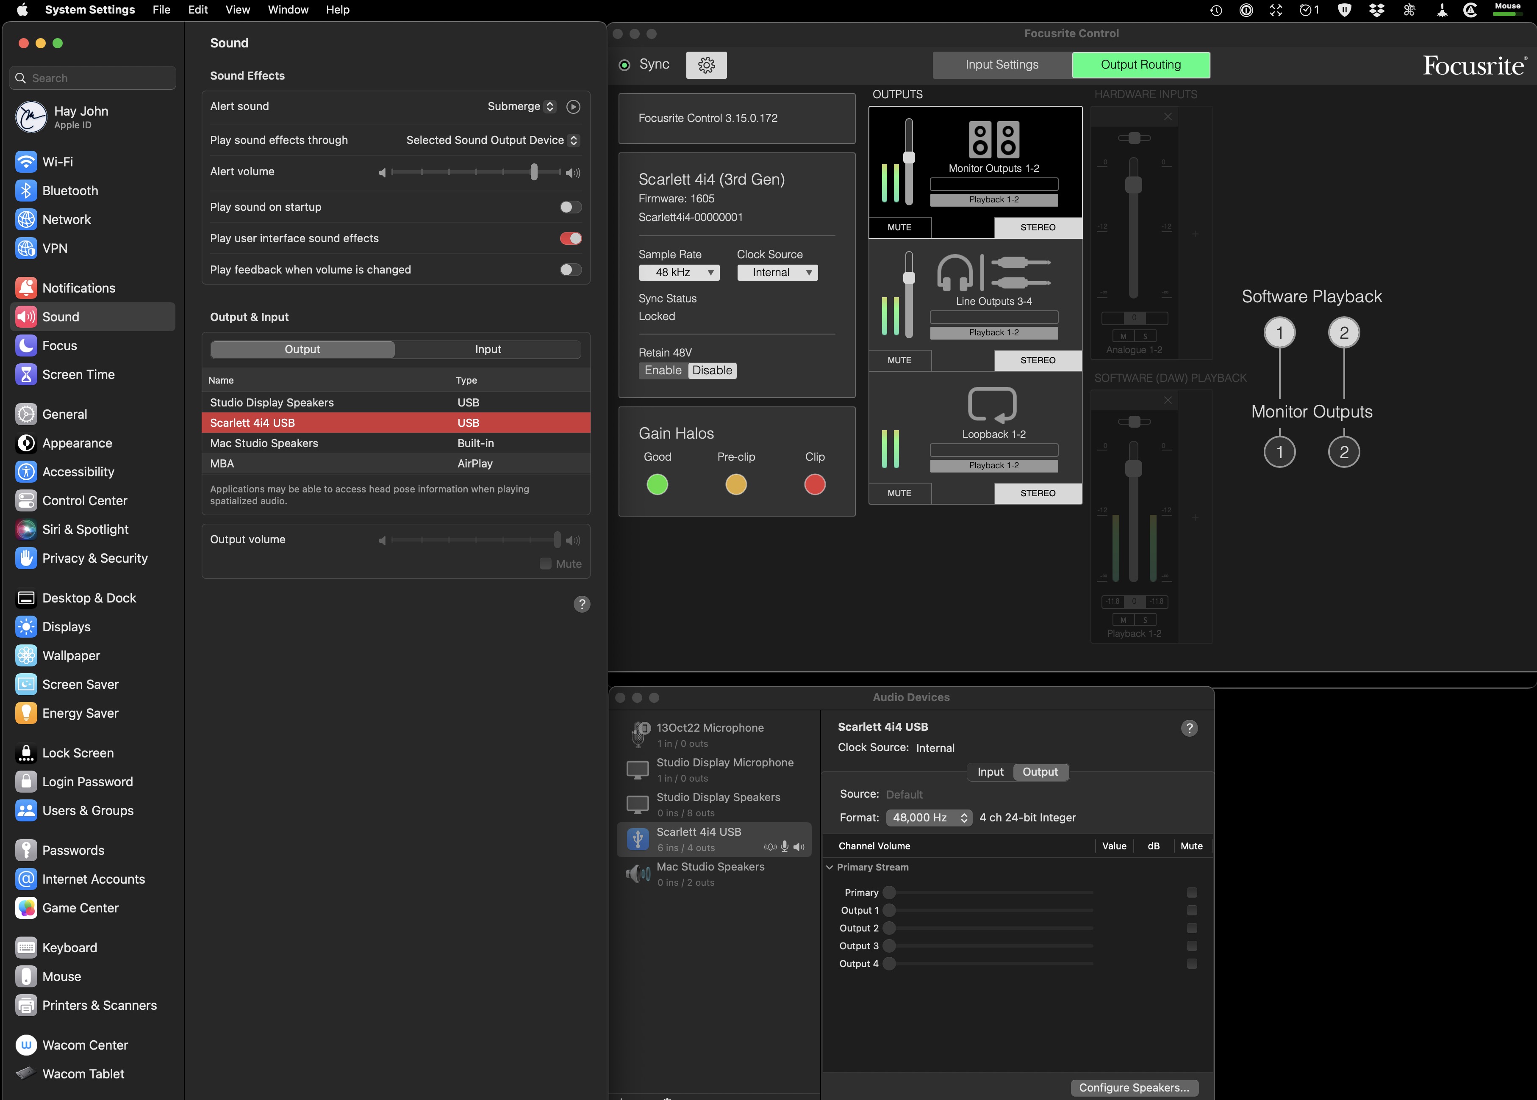Image resolution: width=1537 pixels, height=1100 pixels.
Task: Mute the Monitor Outputs 1-2 channel
Action: point(899,228)
